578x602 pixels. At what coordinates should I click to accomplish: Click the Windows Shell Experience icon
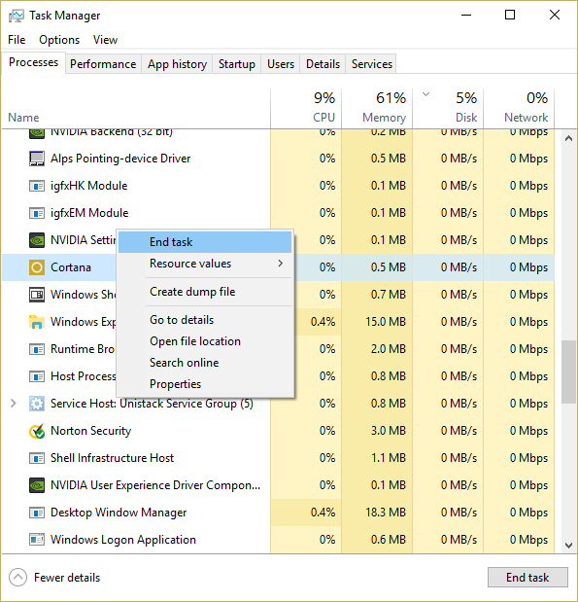point(37,295)
